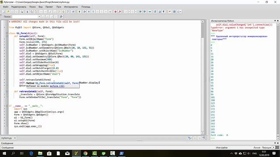The height and width of the screenshot is (157, 280).
Task: Click the editor vertical scrollbar thumb
Action: coord(203,31)
